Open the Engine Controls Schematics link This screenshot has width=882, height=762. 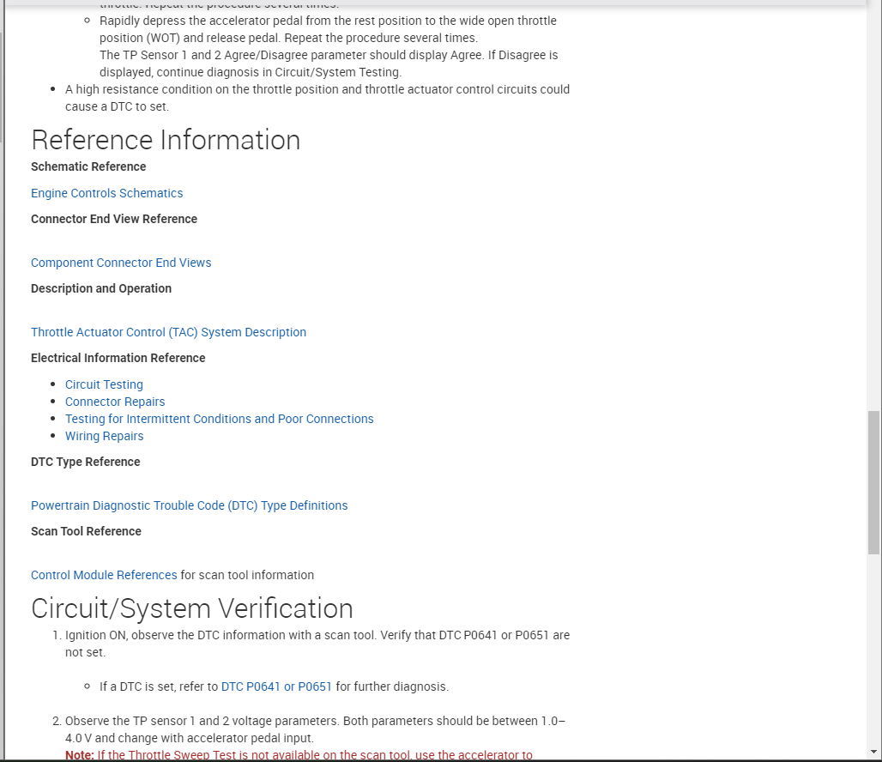pos(106,193)
